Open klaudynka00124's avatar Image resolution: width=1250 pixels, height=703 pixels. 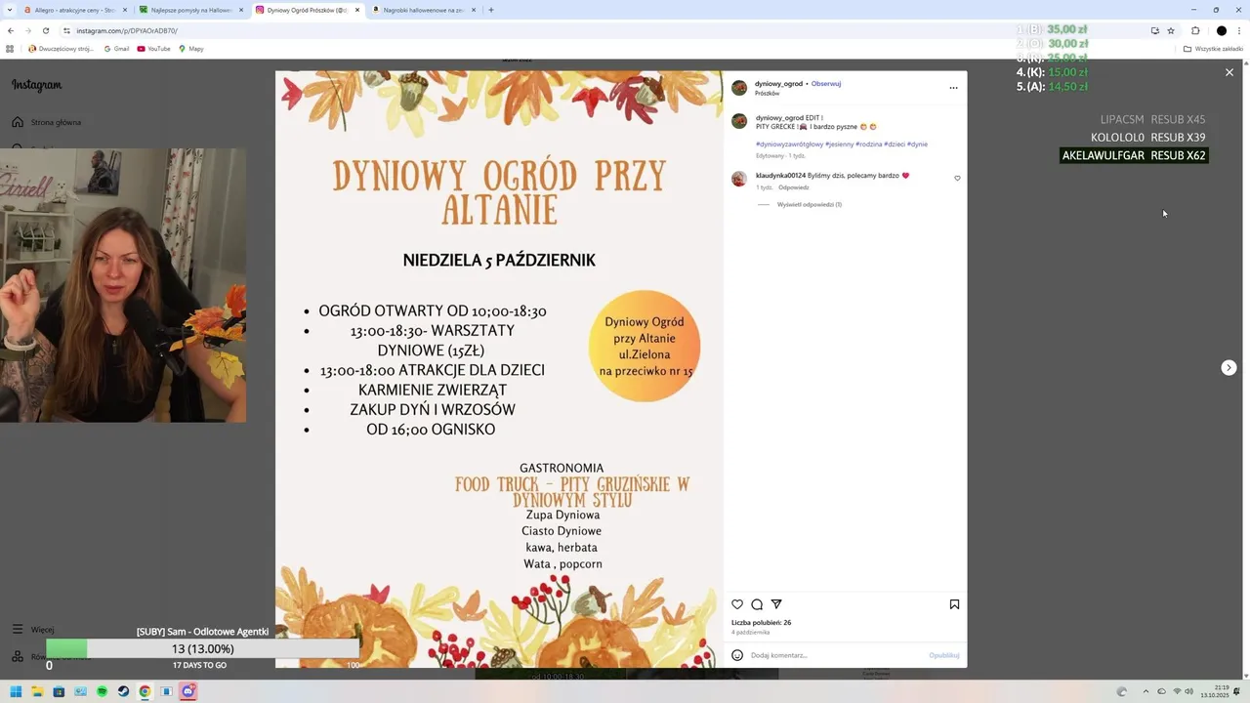click(x=739, y=179)
